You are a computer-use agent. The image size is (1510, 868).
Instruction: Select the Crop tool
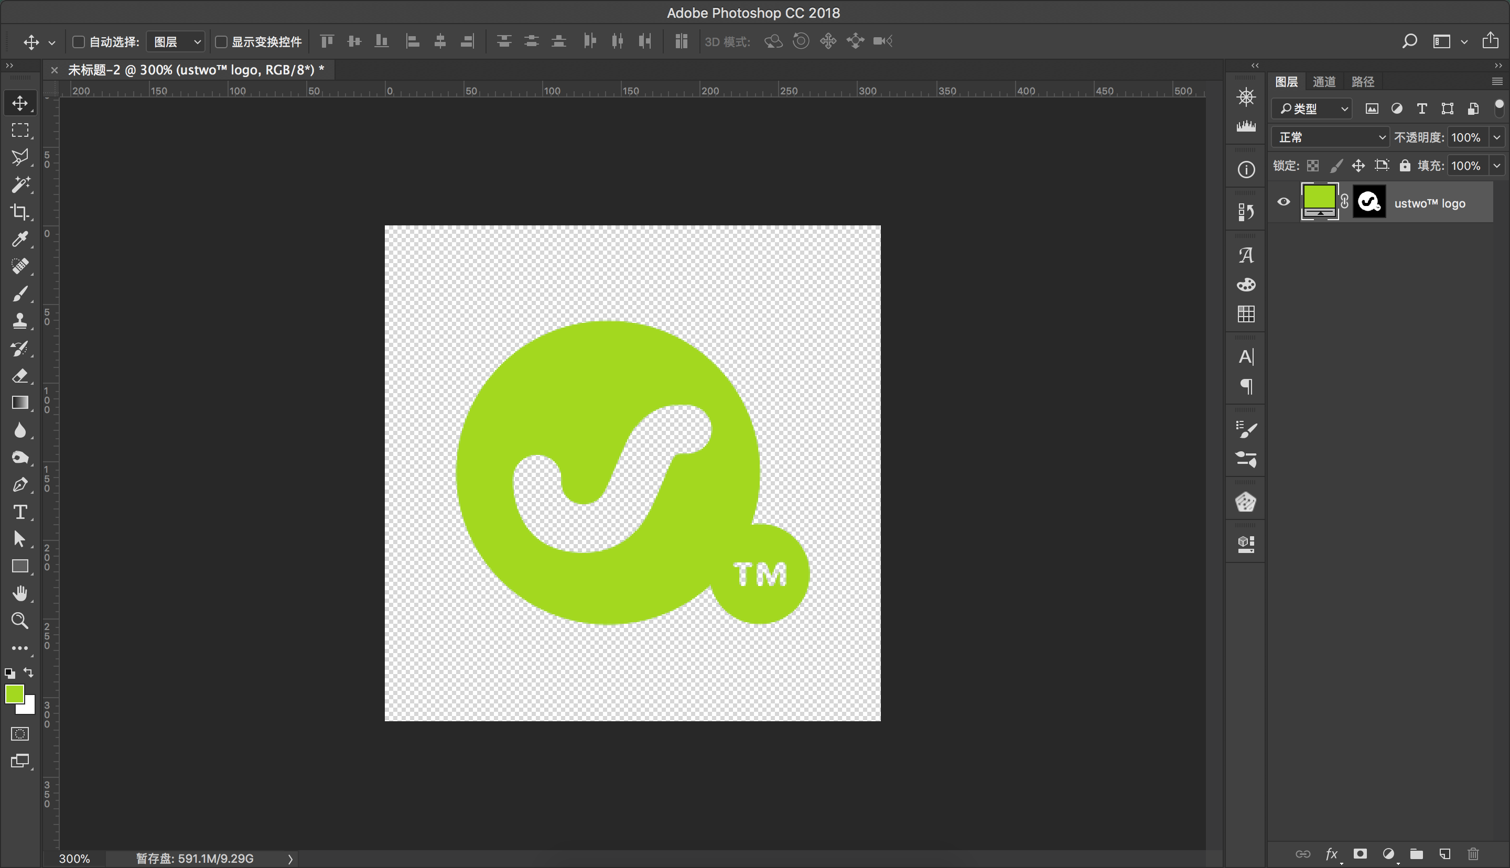20,212
